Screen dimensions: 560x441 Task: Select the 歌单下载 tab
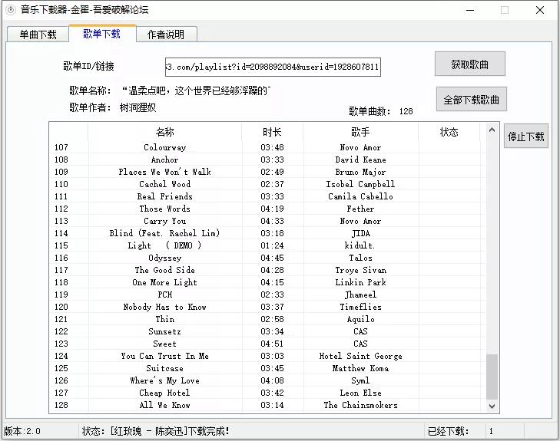(x=102, y=34)
